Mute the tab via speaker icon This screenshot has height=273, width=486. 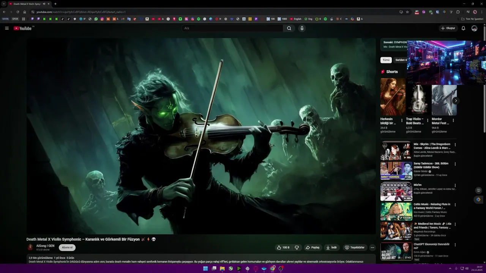click(x=44, y=4)
